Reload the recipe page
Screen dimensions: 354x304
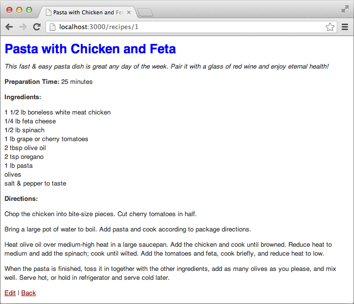tap(37, 27)
